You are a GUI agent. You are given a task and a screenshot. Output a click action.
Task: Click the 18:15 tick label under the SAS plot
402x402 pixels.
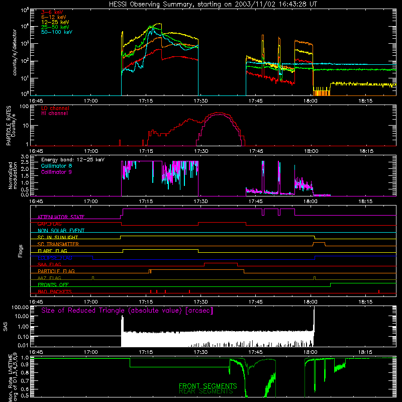[365, 352]
